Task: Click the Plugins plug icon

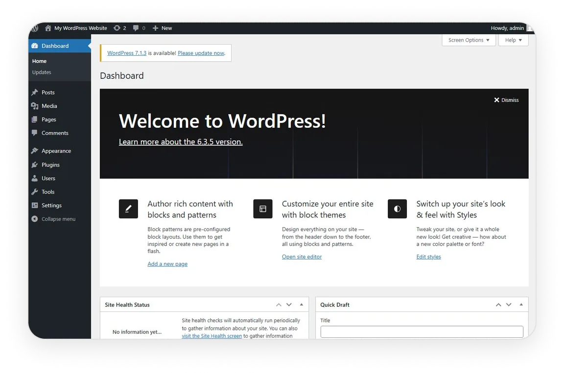Action: pyautogui.click(x=35, y=165)
